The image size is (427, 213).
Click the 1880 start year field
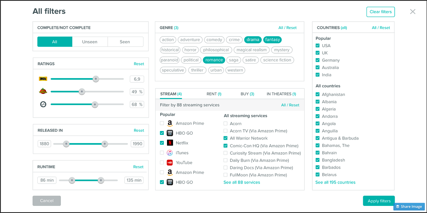click(45, 144)
